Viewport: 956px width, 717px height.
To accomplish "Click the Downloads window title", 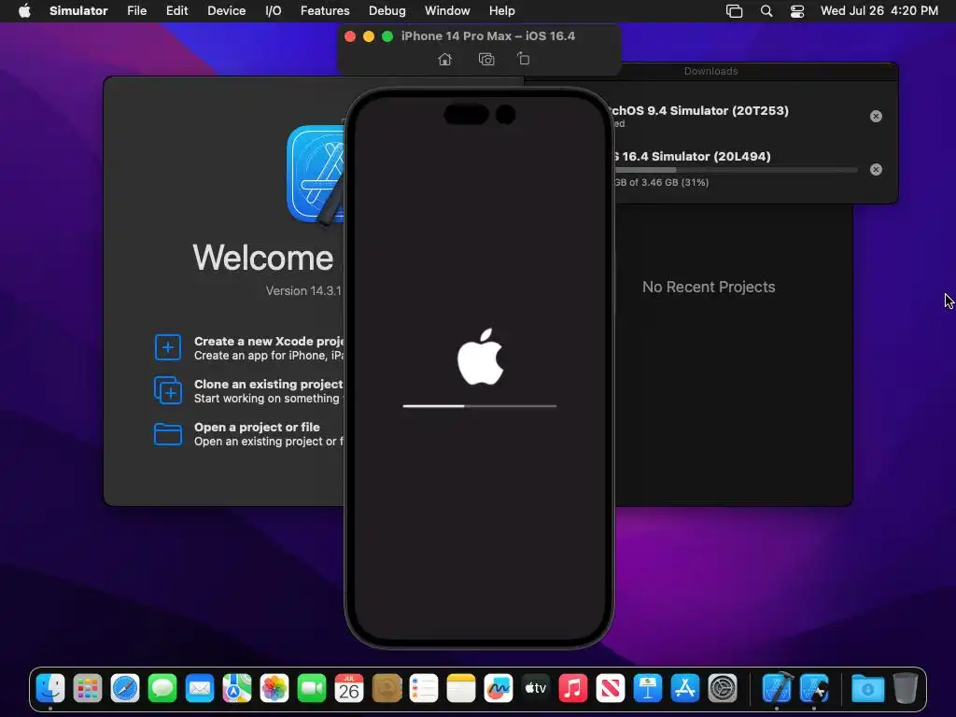I will point(710,71).
